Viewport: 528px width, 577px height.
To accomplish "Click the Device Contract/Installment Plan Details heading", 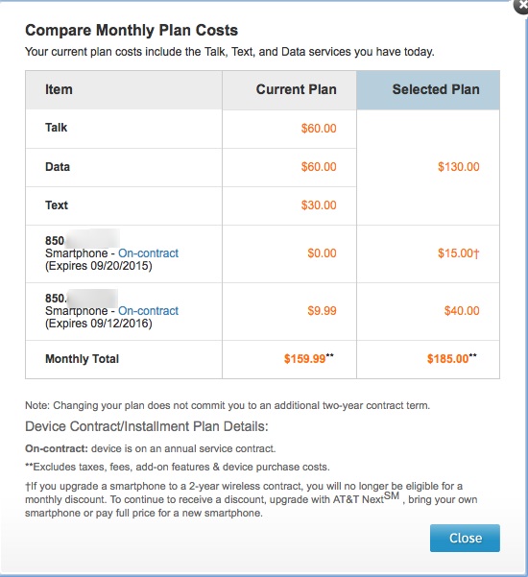I will [x=147, y=426].
